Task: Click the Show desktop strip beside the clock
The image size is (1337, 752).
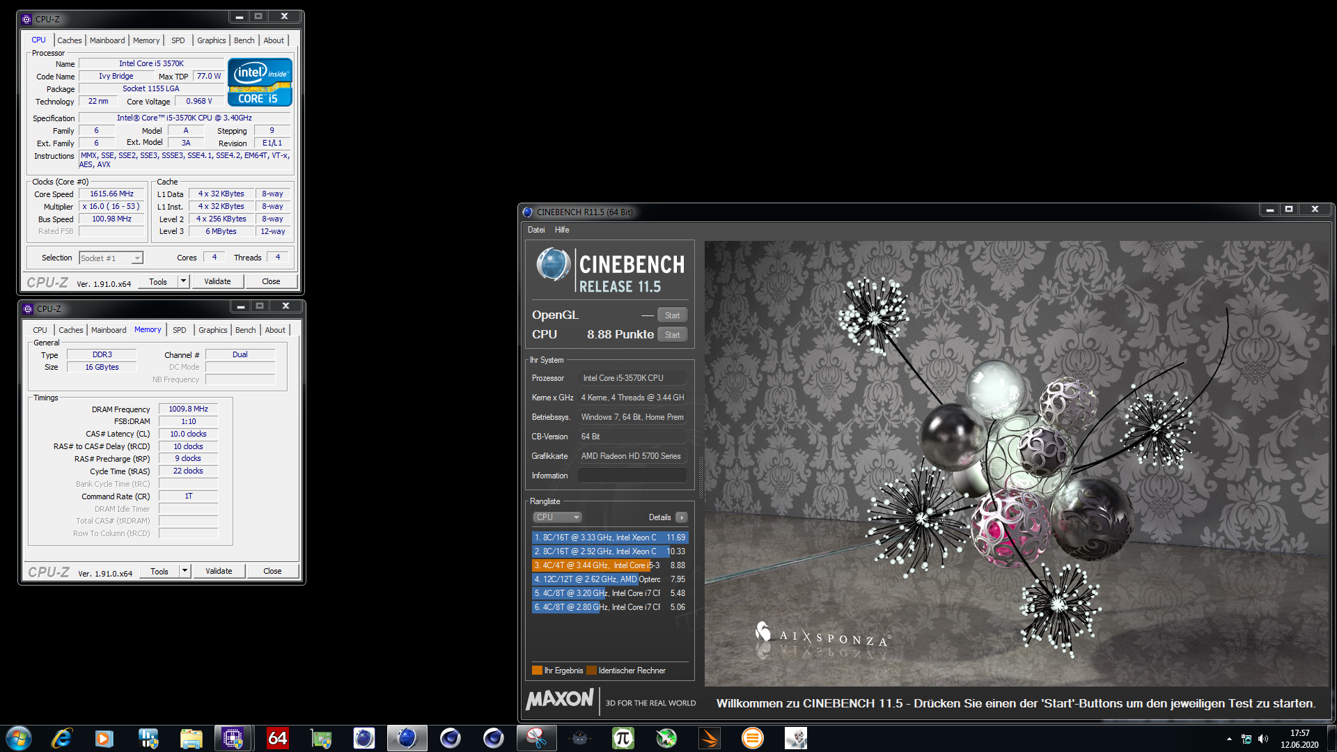Action: click(1331, 738)
